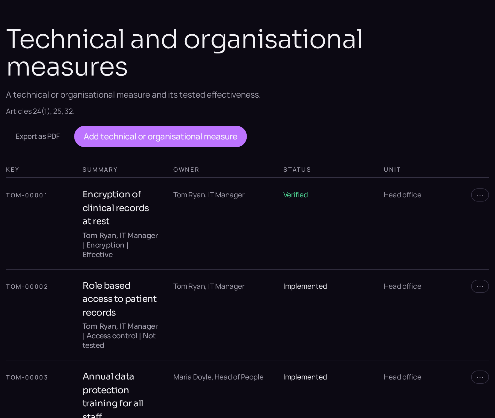Click 'Access control | Not tested' detail text
The width and height of the screenshot is (495, 418).
[x=119, y=341]
